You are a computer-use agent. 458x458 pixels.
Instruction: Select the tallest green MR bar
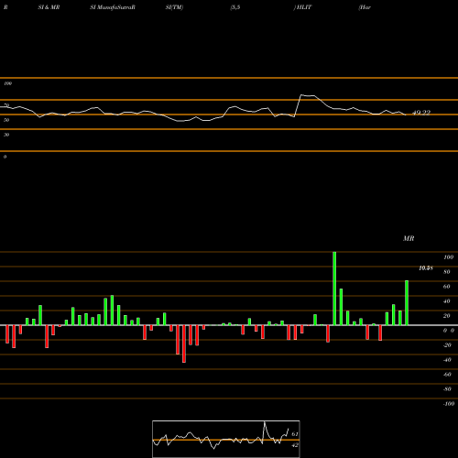(334, 289)
